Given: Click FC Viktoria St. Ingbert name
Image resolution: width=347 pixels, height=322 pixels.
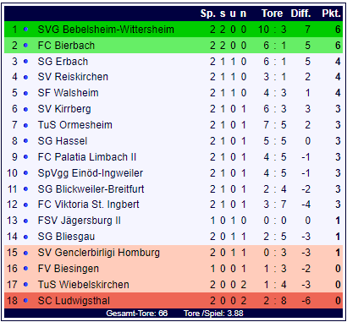Looking at the screenshot, I should click(88, 205).
